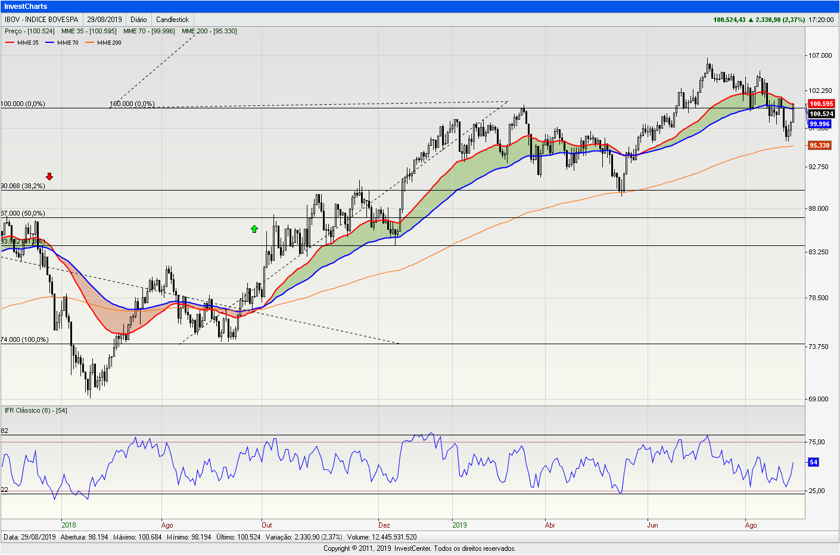
Task: Select the black 100.524 last price tag
Action: [x=821, y=114]
